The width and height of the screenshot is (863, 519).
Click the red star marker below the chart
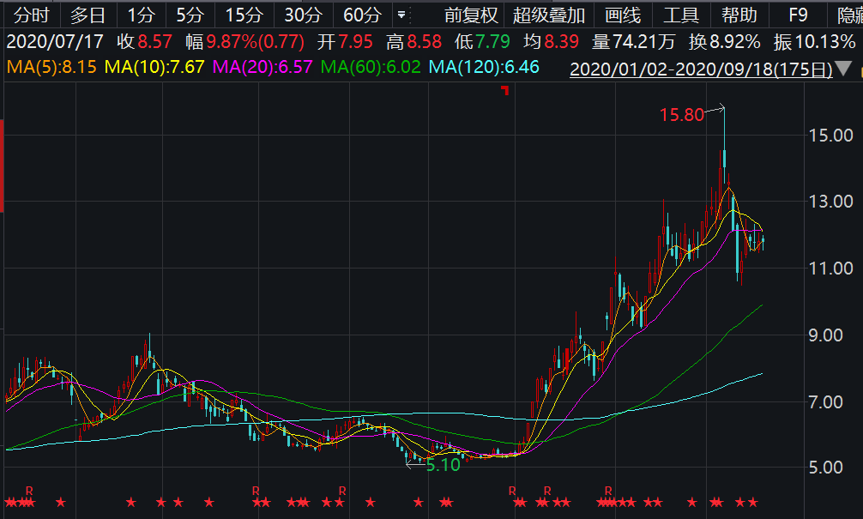click(63, 501)
